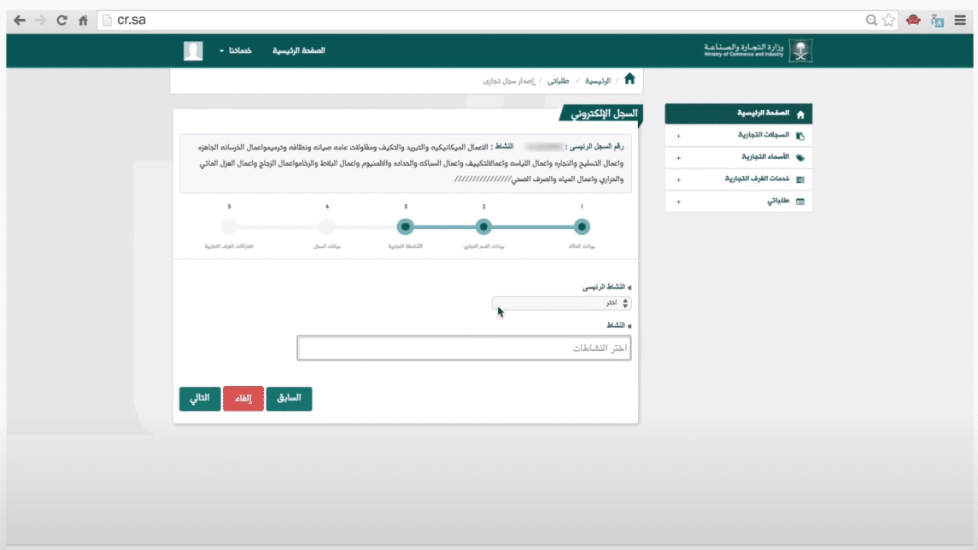Open the browser hamburger menu
This screenshot has height=550, width=978.
[x=960, y=20]
